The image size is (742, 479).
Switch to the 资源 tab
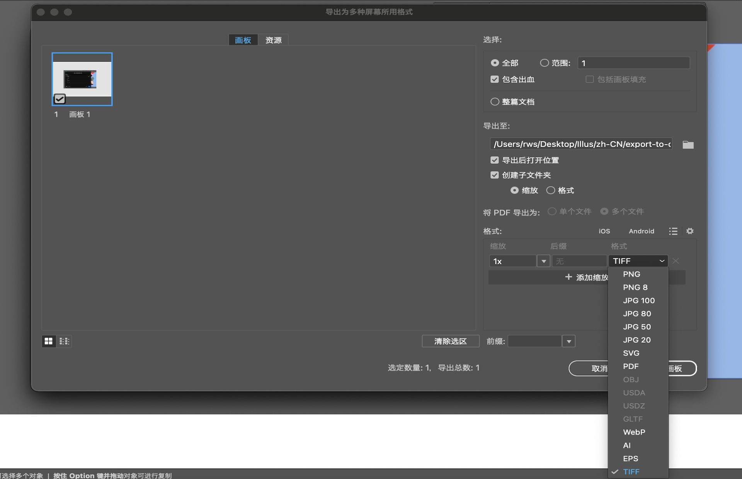[x=273, y=39]
